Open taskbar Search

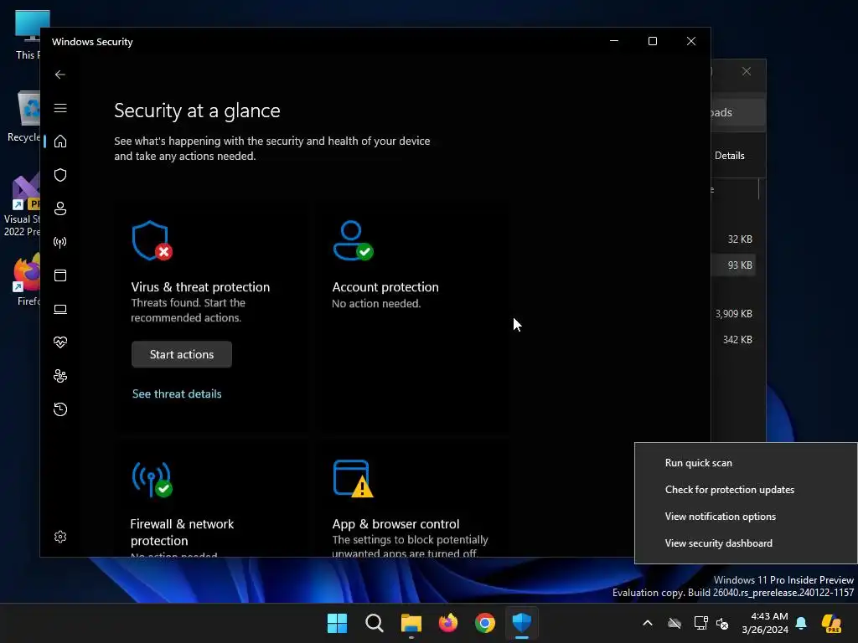(375, 623)
